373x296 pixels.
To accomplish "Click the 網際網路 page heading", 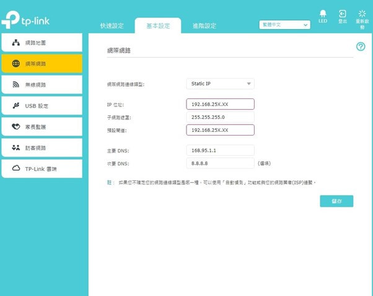I will click(119, 50).
